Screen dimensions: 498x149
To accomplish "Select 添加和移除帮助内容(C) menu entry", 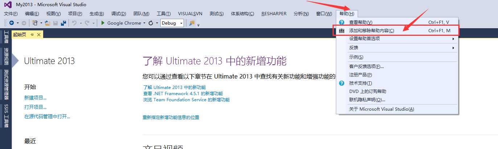I will tap(397, 31).
